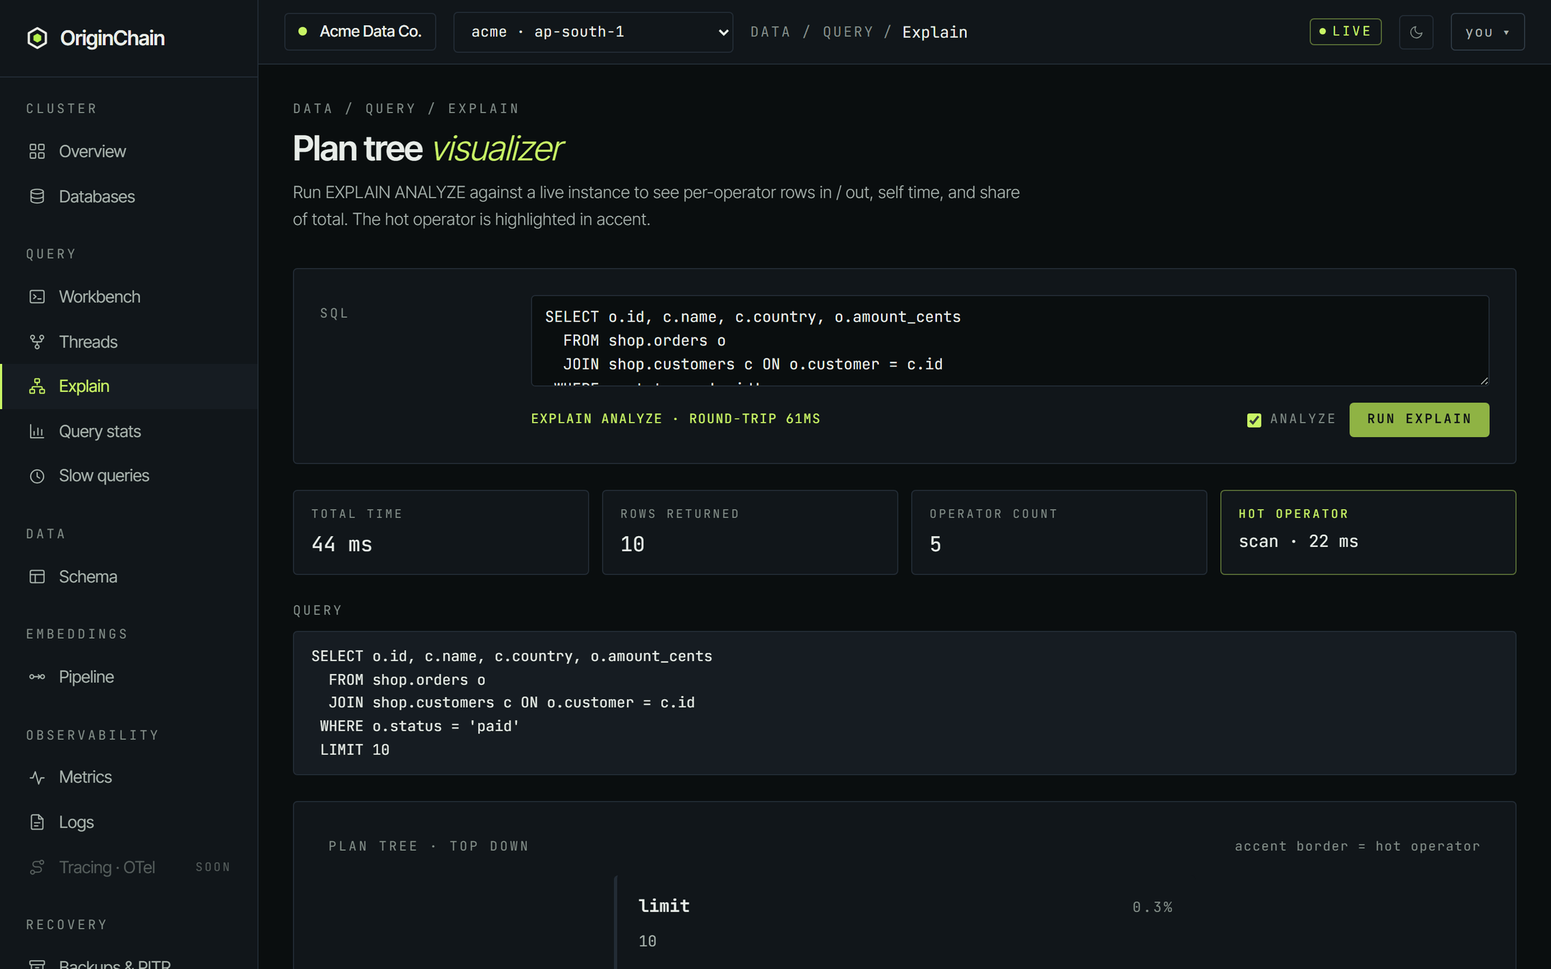Viewport: 1551px width, 969px height.
Task: Click the Pipeline nodes icon
Action: [37, 677]
